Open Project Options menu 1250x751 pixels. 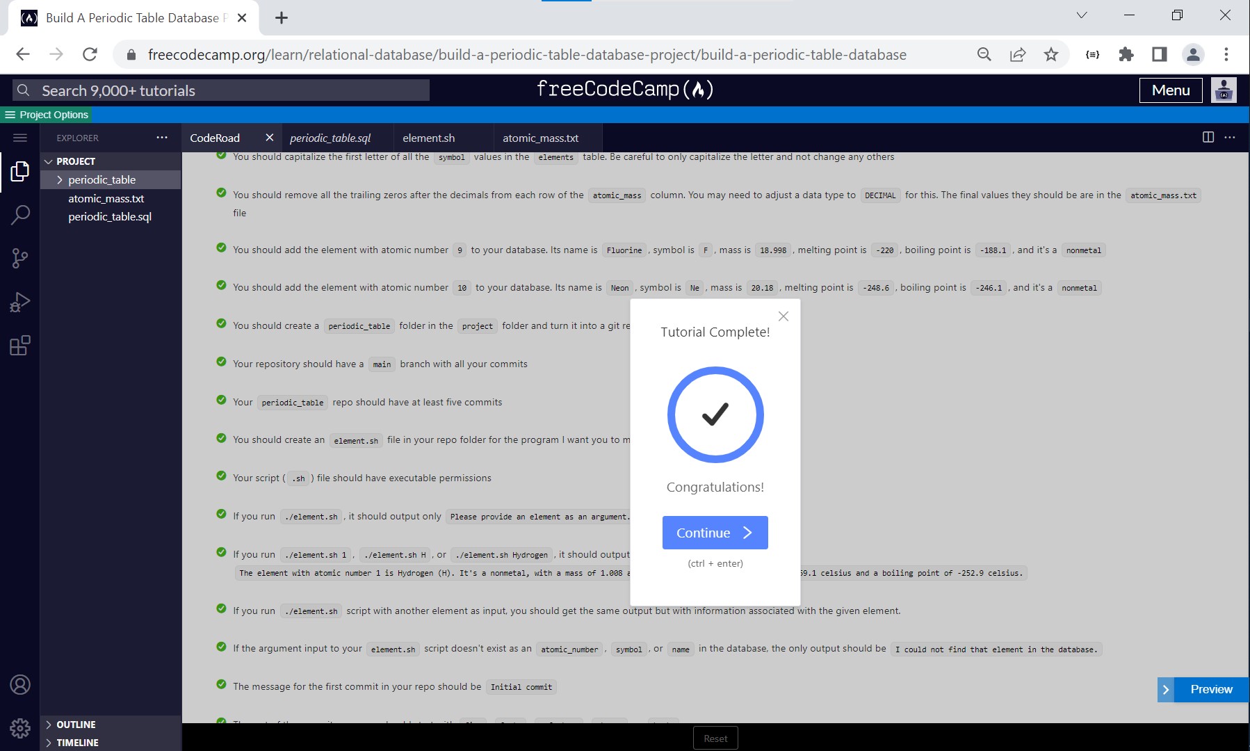(47, 115)
